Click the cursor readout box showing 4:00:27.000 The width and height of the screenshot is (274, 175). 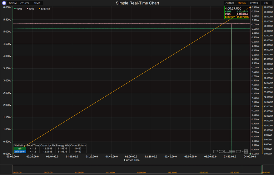click(x=237, y=12)
